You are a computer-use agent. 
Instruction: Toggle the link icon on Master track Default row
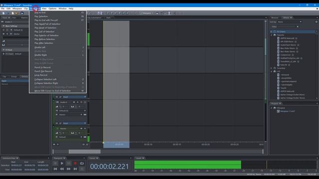85,137
